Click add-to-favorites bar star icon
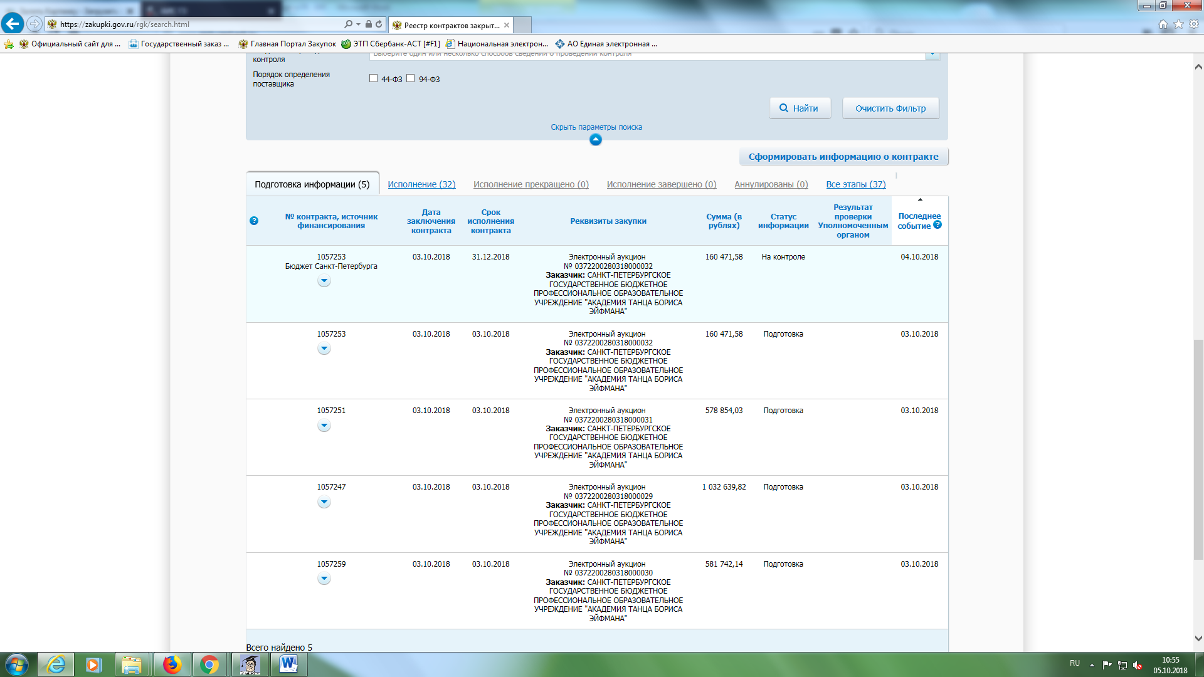Screen dimensions: 1204x677 point(9,44)
